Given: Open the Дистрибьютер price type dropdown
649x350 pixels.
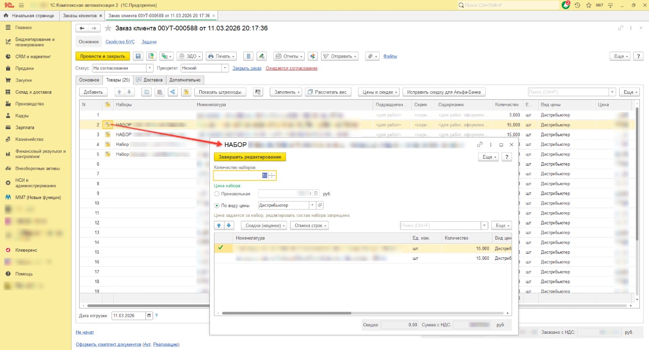Looking at the screenshot, I should [x=312, y=206].
